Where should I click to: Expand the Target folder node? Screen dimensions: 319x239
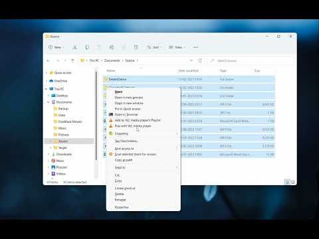(51, 147)
